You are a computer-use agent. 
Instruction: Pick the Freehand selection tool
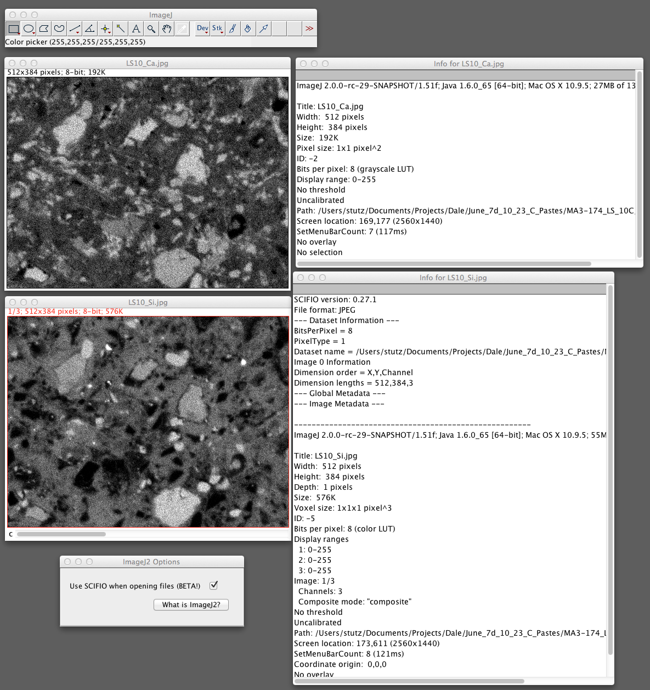[59, 29]
